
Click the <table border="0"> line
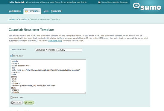pyautogui.click(x=20, y=66)
